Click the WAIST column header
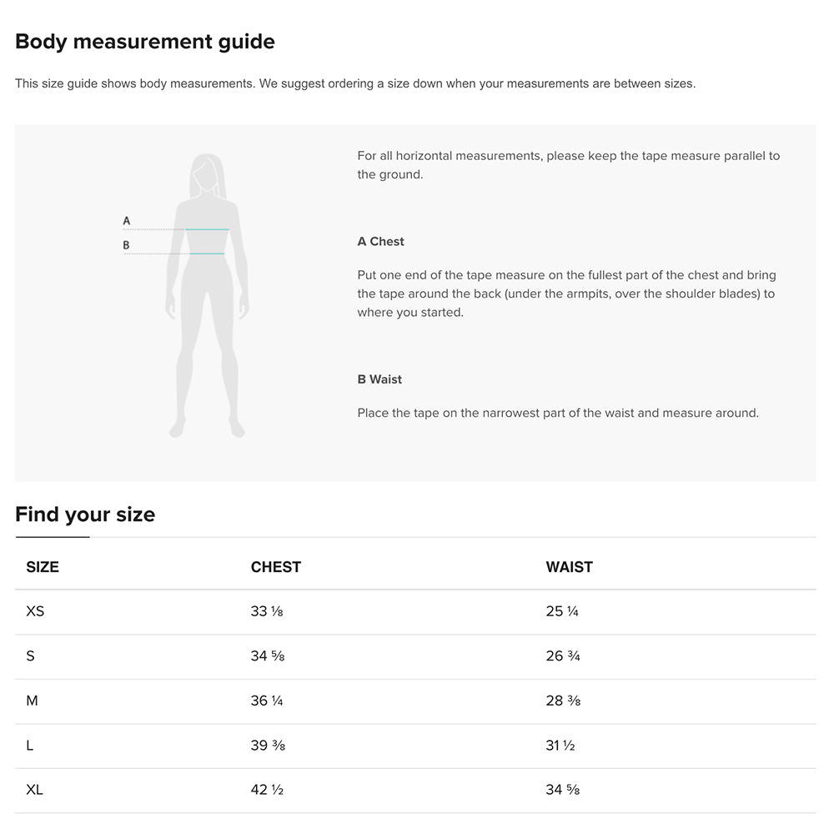This screenshot has width=834, height=834. [570, 567]
